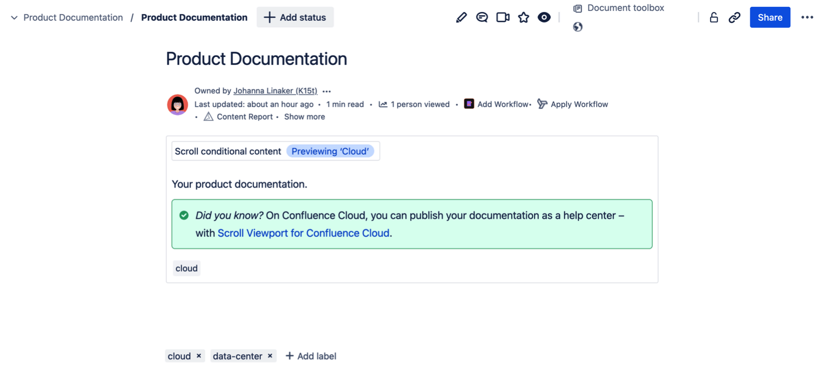This screenshot has width=823, height=392.
Task: Open page restrictions lock icon
Action: tap(713, 18)
